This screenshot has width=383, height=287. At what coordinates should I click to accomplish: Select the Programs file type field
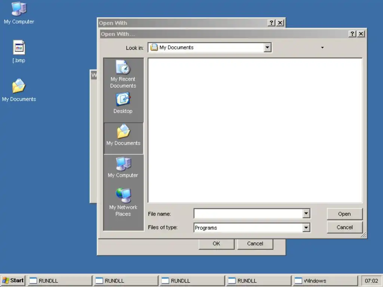point(248,228)
